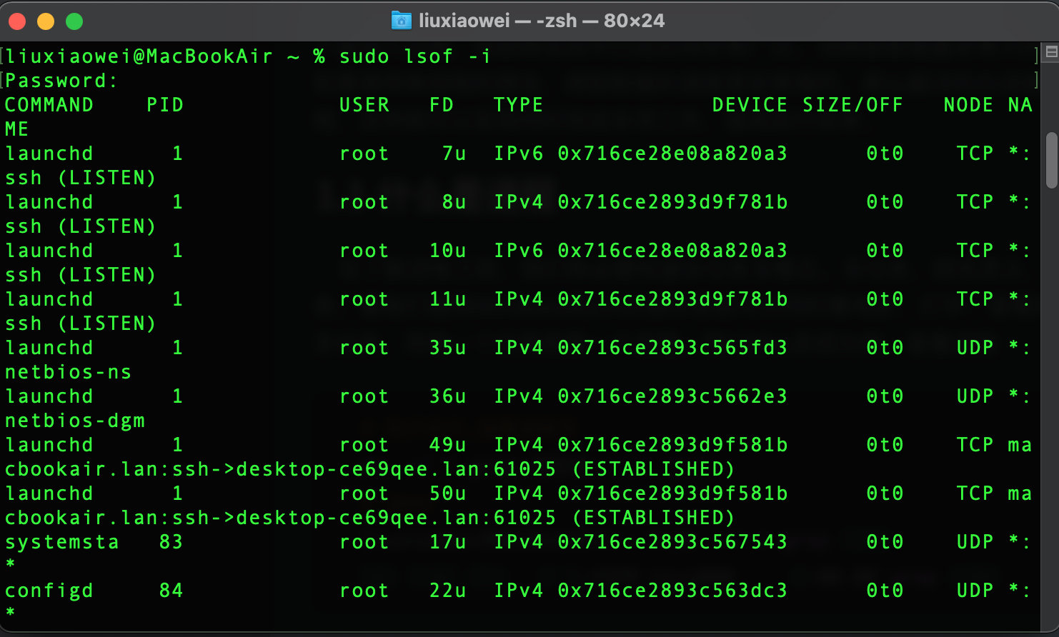
Task: Click the FD value '22u'
Action: 448,591
